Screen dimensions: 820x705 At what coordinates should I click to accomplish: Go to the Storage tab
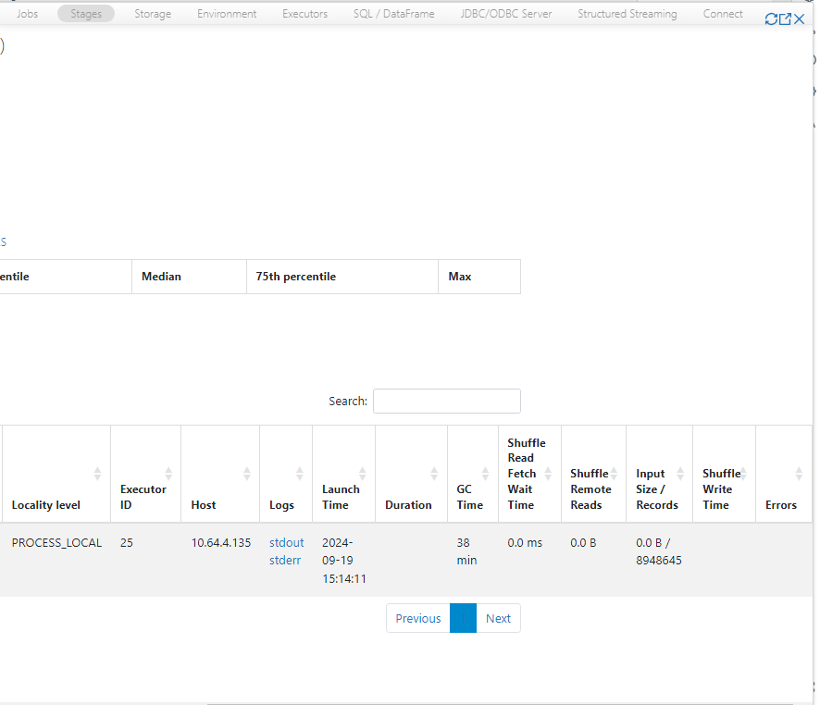pyautogui.click(x=153, y=14)
